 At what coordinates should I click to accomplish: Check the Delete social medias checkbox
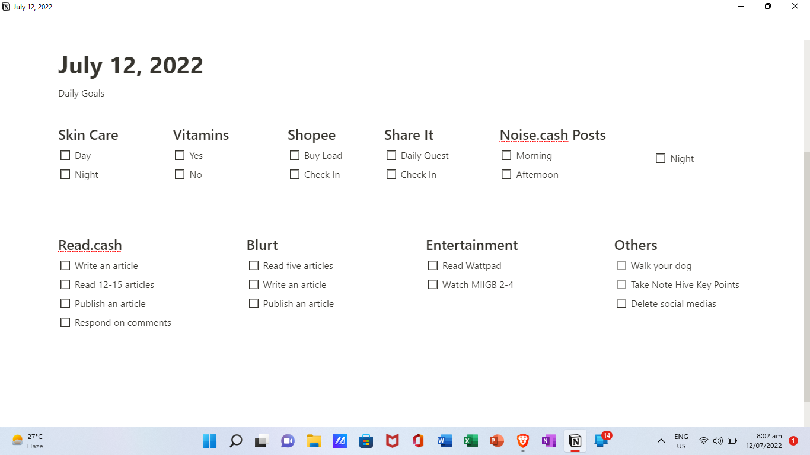[x=621, y=303]
